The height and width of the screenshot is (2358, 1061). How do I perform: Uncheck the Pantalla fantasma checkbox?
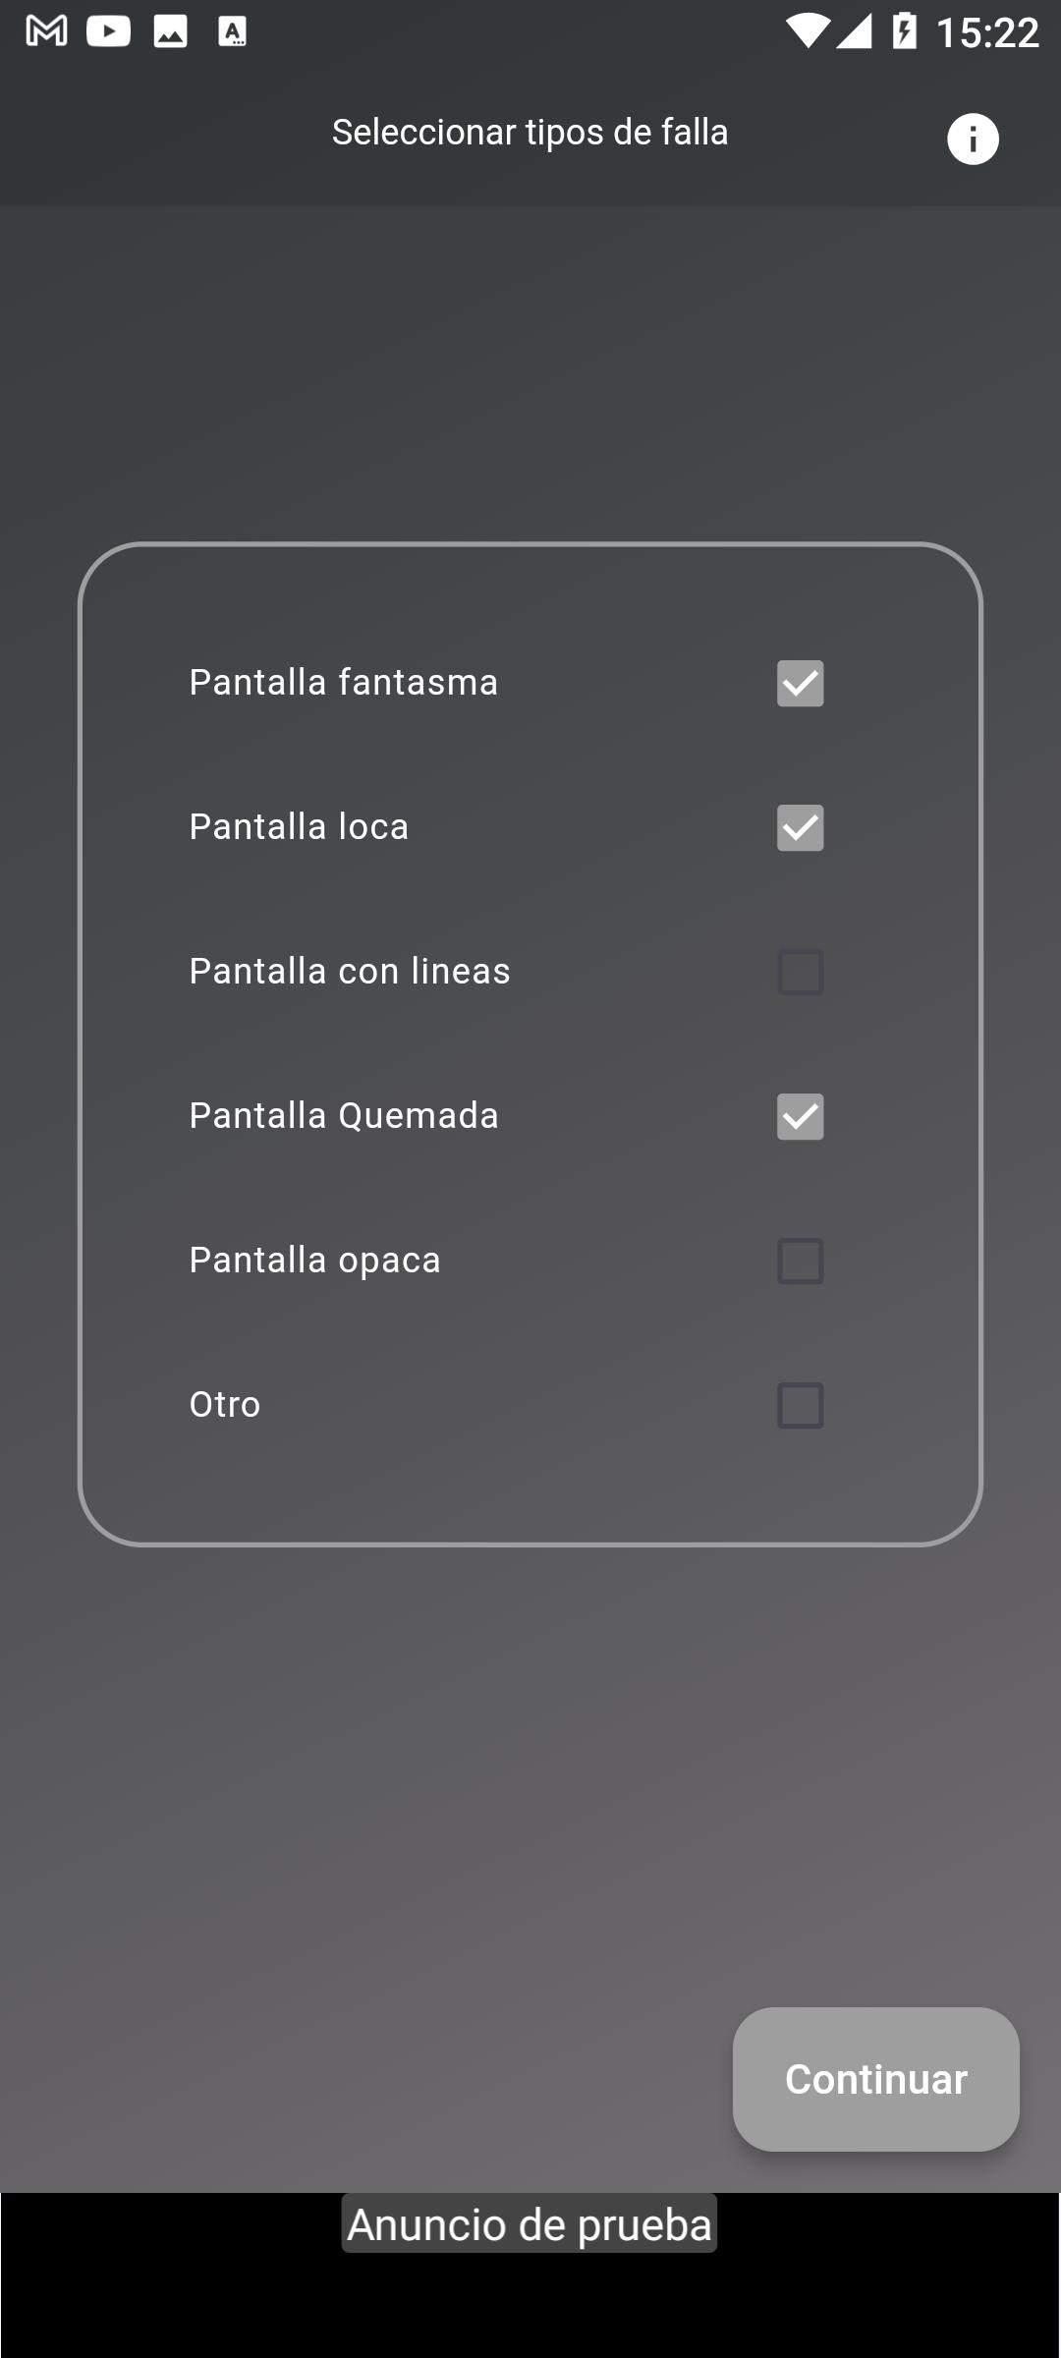[x=800, y=684]
